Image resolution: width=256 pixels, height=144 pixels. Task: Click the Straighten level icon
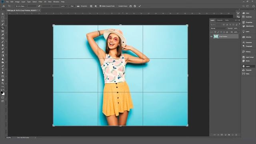pyautogui.click(x=78, y=6)
